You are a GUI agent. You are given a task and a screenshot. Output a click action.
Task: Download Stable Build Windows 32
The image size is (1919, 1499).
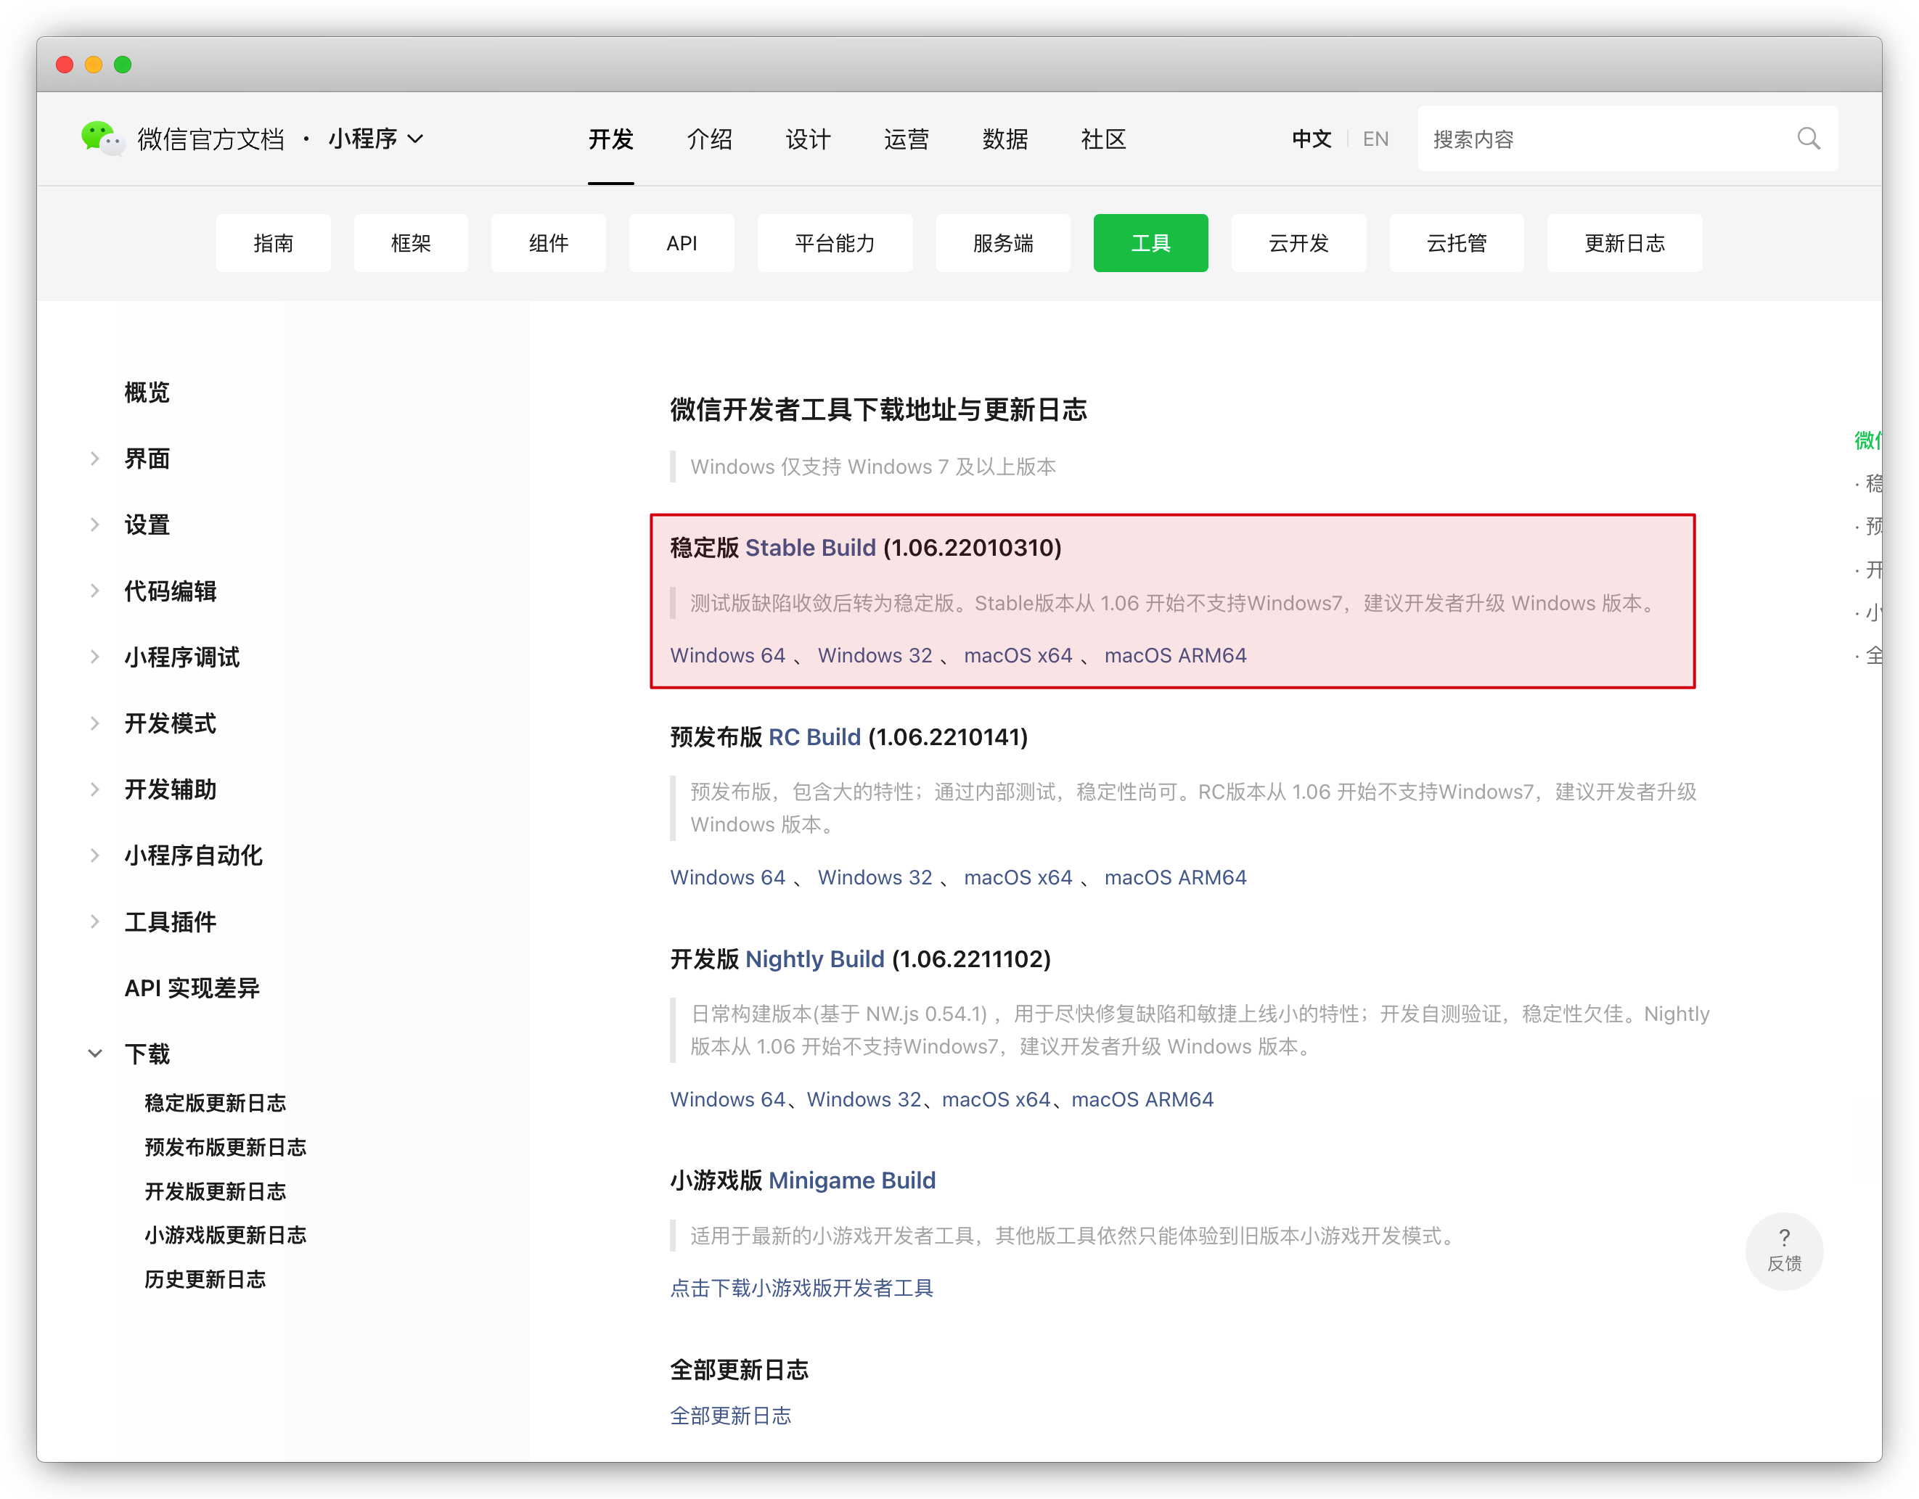875,655
